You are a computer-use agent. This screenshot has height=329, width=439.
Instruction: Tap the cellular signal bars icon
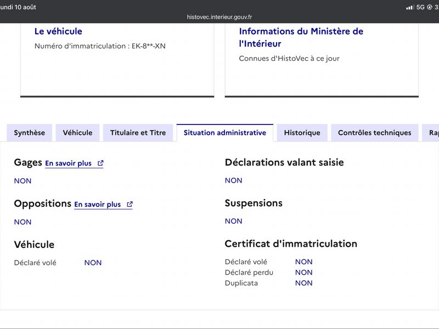tap(410, 7)
